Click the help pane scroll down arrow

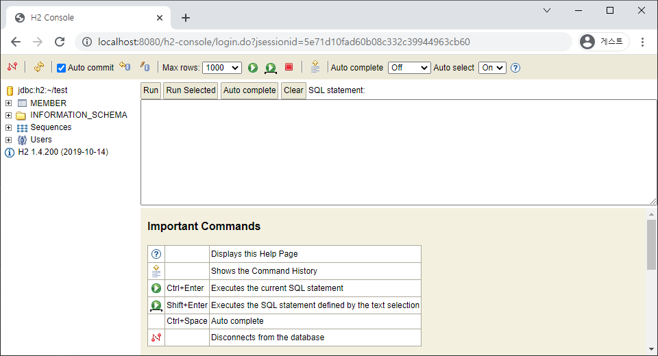[x=651, y=349]
